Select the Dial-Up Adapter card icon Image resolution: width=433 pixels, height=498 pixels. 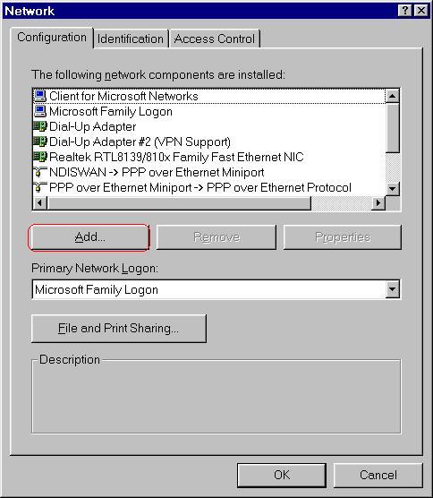[x=40, y=126]
